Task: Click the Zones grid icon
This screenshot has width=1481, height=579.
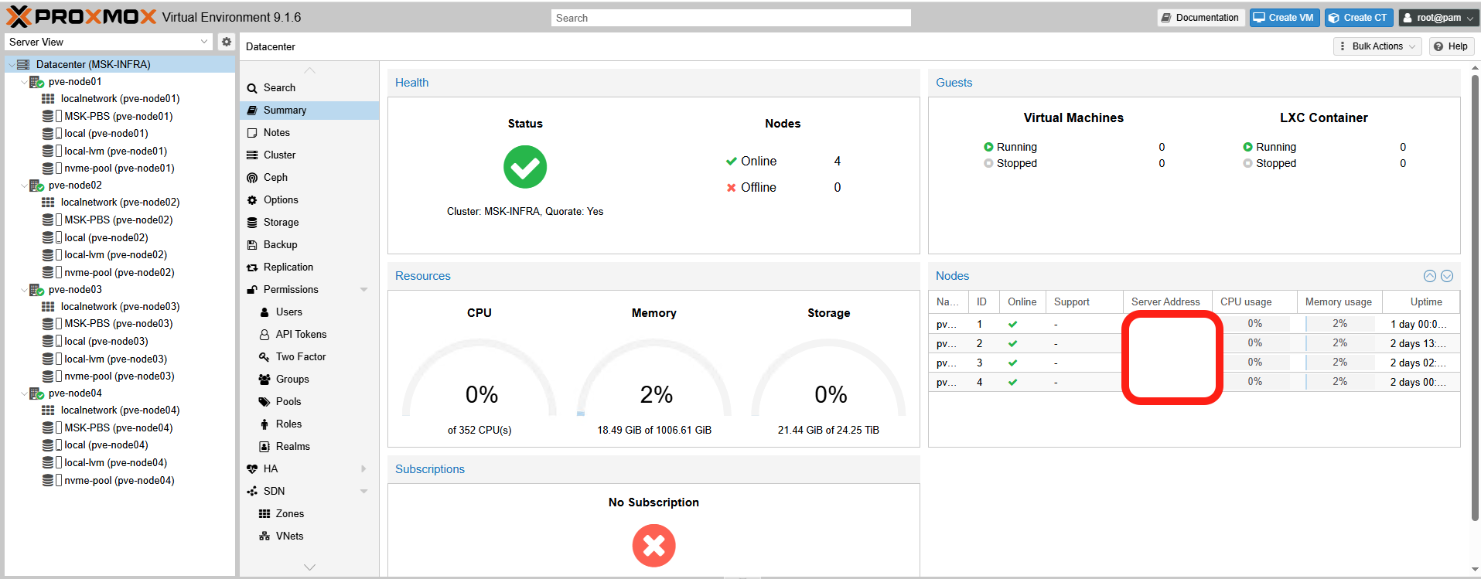Action: click(264, 514)
